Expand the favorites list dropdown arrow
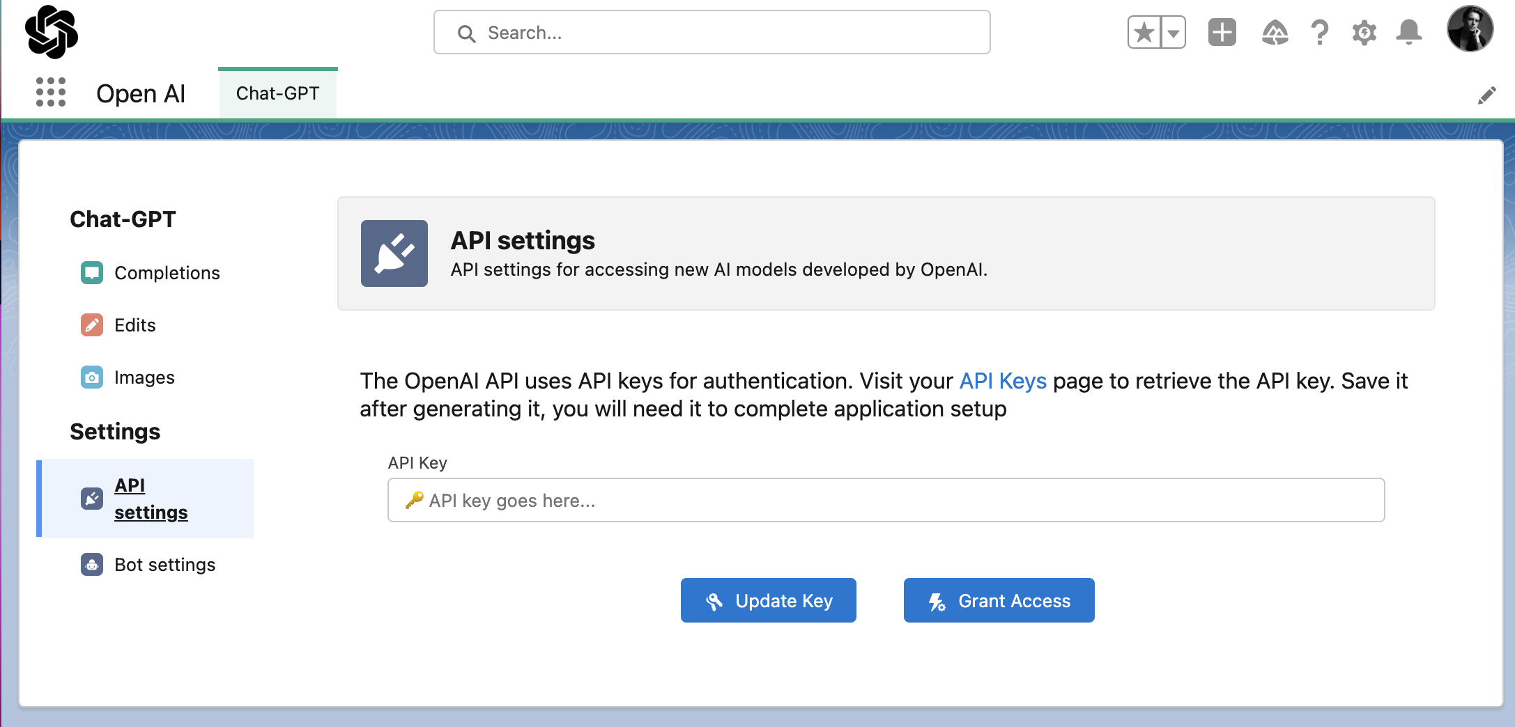Viewport: 1515px width, 727px height. pyautogui.click(x=1174, y=33)
